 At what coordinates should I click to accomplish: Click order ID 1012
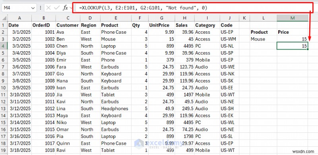tap(44, 109)
